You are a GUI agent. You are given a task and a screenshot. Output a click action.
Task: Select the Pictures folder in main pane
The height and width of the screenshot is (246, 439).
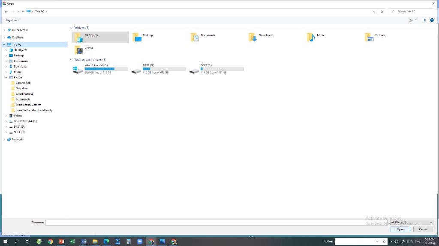tap(391, 38)
